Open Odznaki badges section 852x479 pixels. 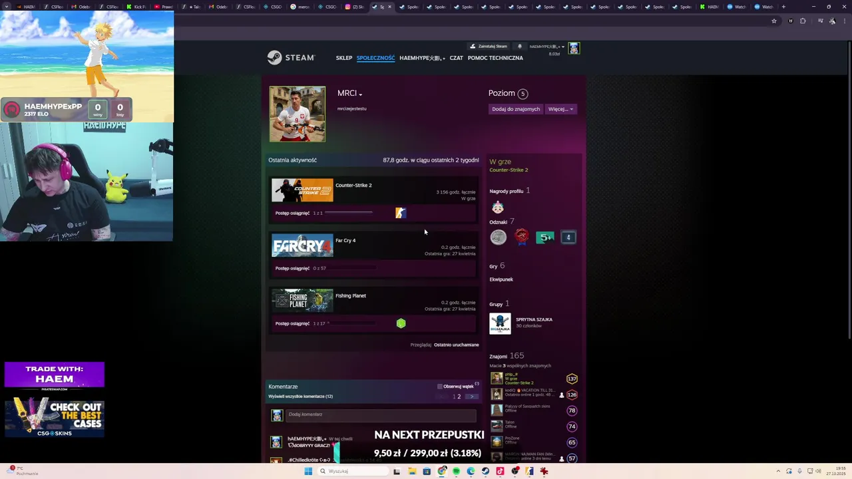pos(501,222)
